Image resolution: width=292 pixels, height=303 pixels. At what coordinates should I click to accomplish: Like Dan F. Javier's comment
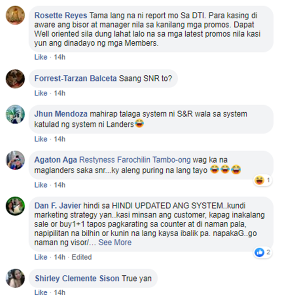(41, 257)
